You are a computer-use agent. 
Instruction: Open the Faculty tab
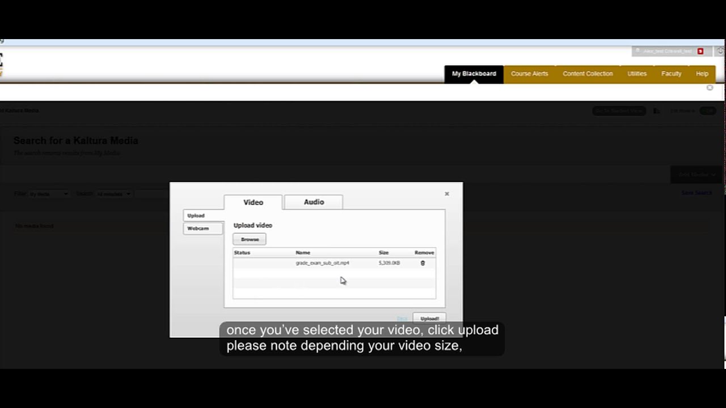[671, 74]
